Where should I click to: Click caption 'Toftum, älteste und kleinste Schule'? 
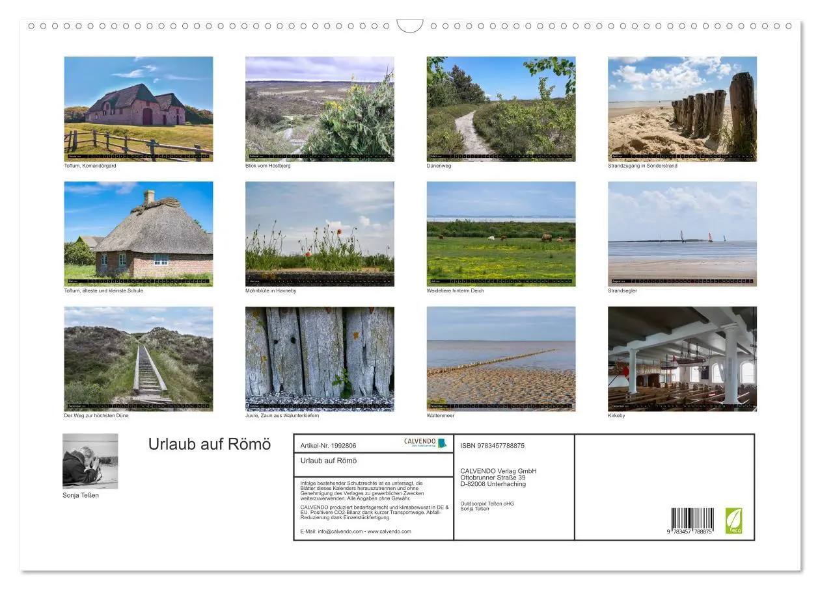pyautogui.click(x=103, y=290)
